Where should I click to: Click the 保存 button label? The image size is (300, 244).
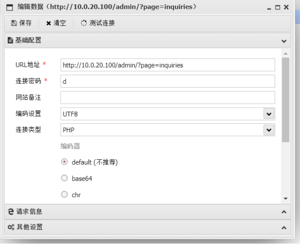pos(26,23)
